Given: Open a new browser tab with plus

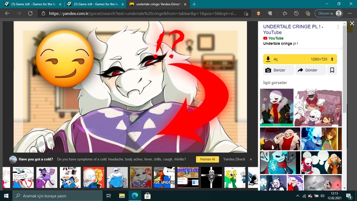Looking at the screenshot, I should (x=194, y=4).
